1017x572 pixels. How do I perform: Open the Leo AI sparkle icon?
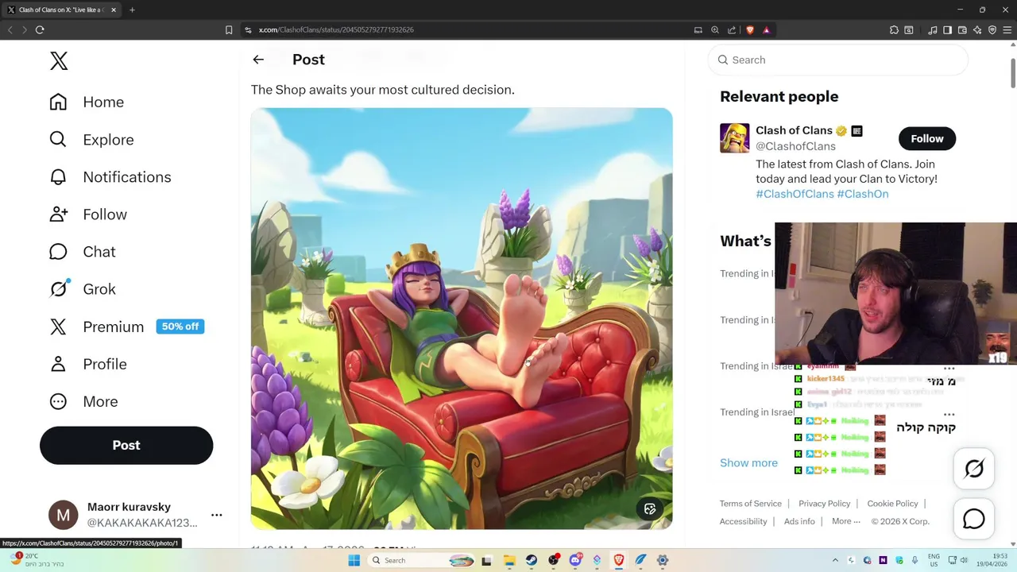pos(977,29)
